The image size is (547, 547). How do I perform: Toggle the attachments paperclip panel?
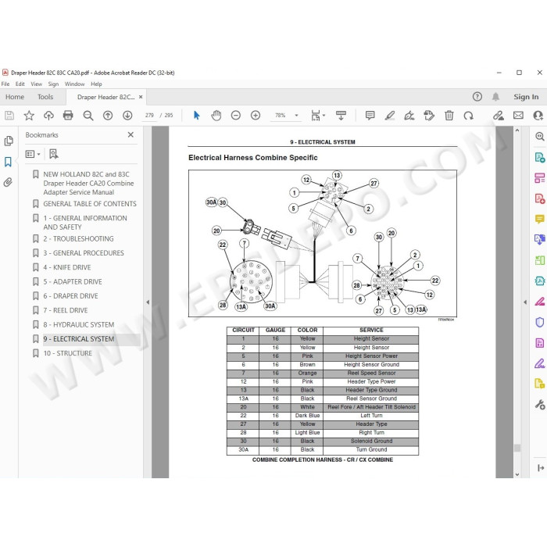coord(8,182)
